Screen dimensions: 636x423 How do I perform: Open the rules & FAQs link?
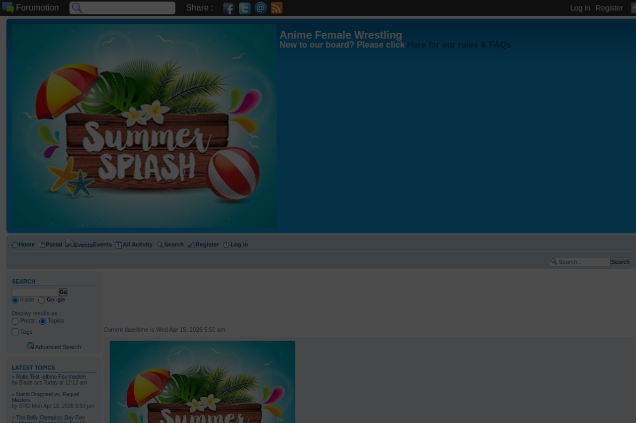459,45
